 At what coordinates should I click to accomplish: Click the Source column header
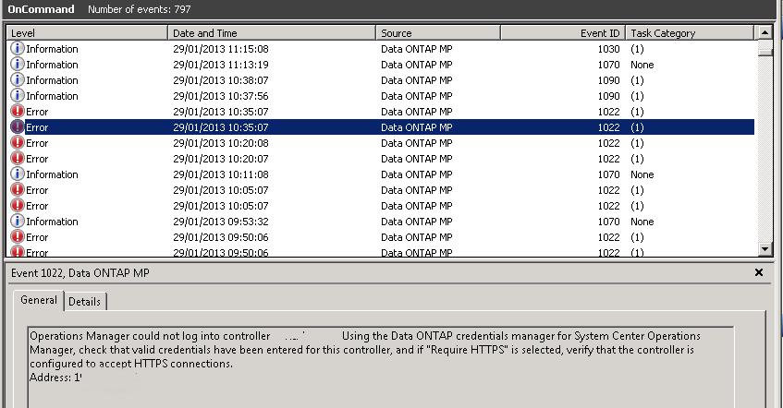point(438,33)
